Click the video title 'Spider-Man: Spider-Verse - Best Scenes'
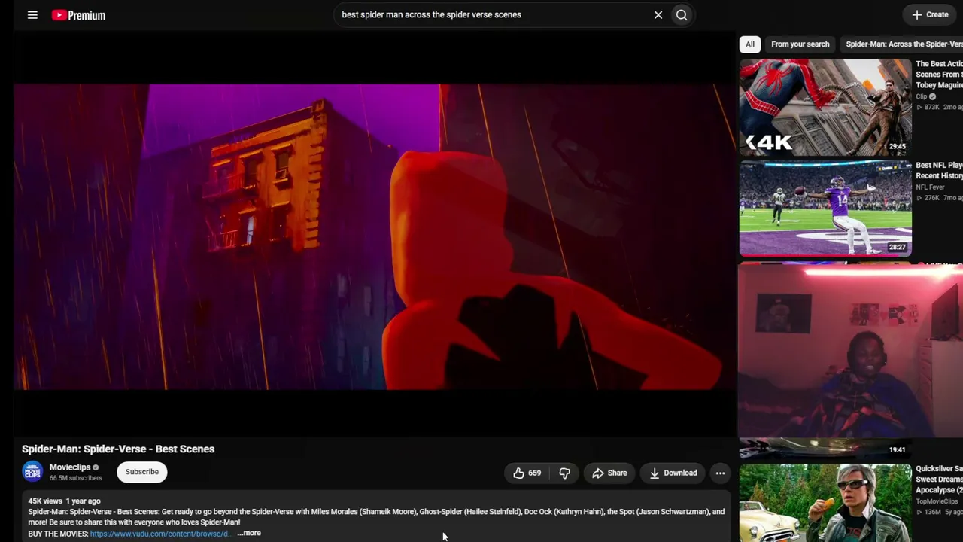Image resolution: width=963 pixels, height=542 pixels. tap(118, 449)
